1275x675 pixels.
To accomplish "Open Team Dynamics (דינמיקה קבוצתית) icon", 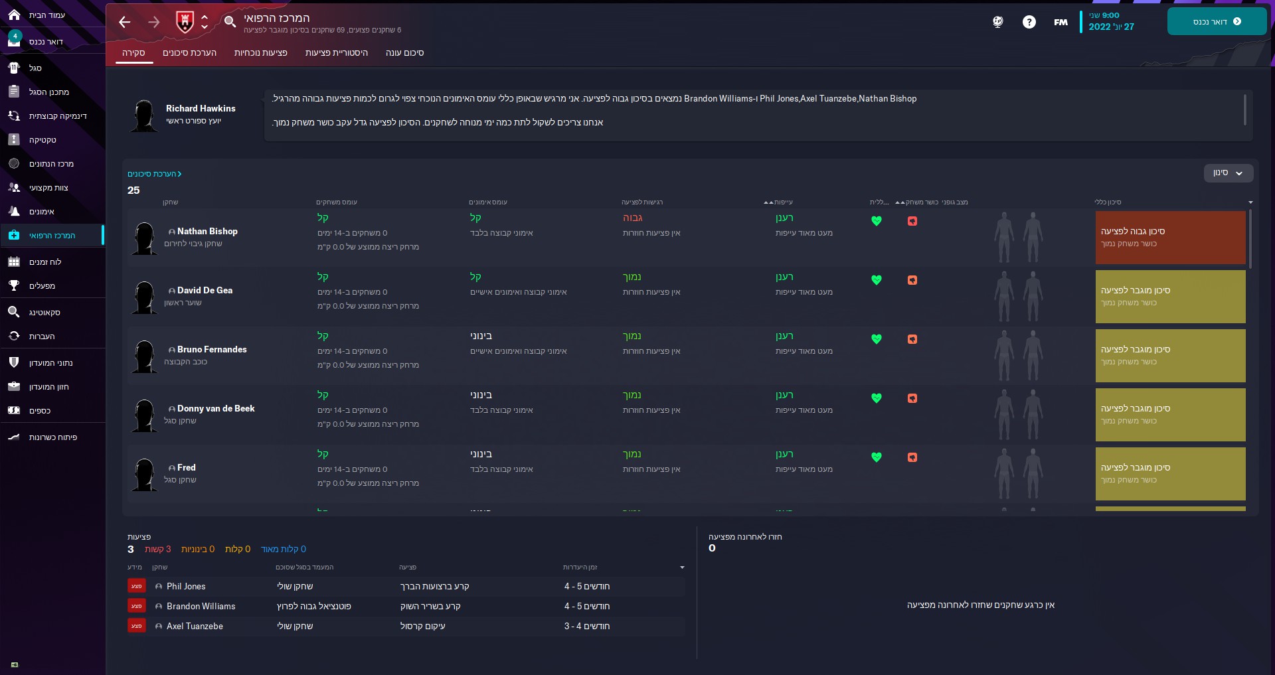I will tap(14, 115).
